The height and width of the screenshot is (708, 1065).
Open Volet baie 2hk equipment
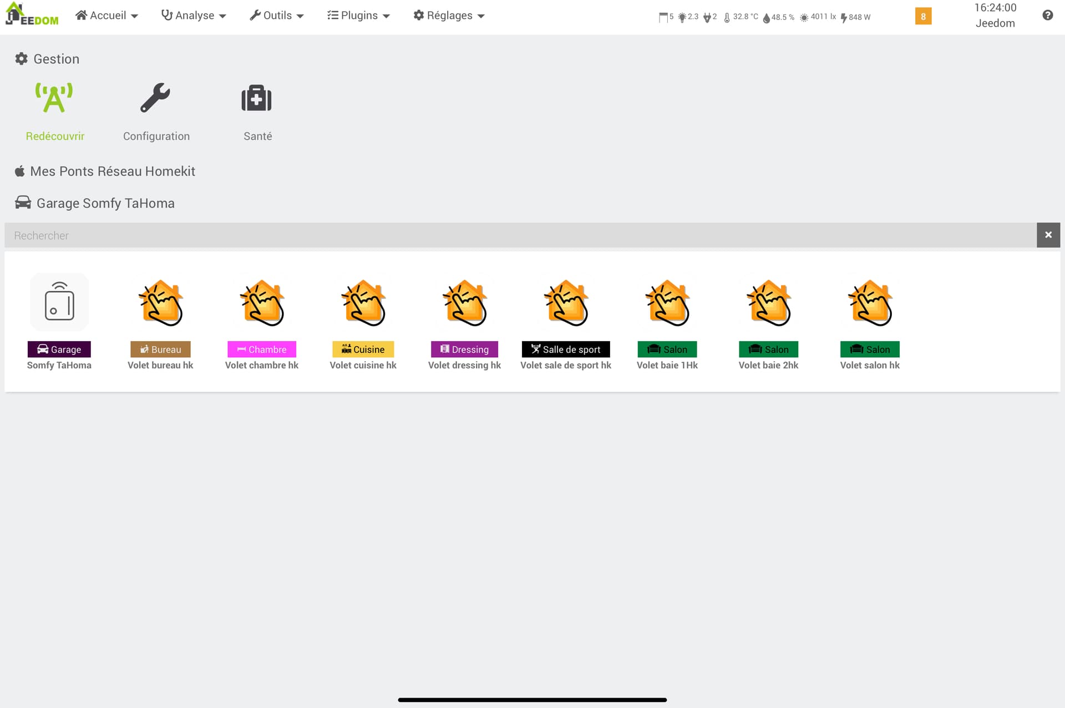pos(768,303)
